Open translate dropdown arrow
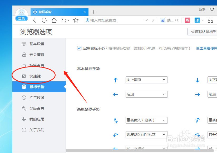Viewport: 217px width, 153px height. coord(202,20)
